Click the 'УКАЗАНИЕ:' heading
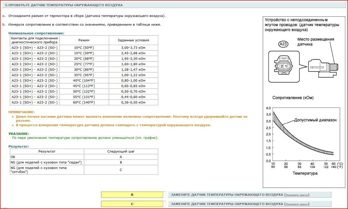This screenshot has width=348, height=209. 19,134
